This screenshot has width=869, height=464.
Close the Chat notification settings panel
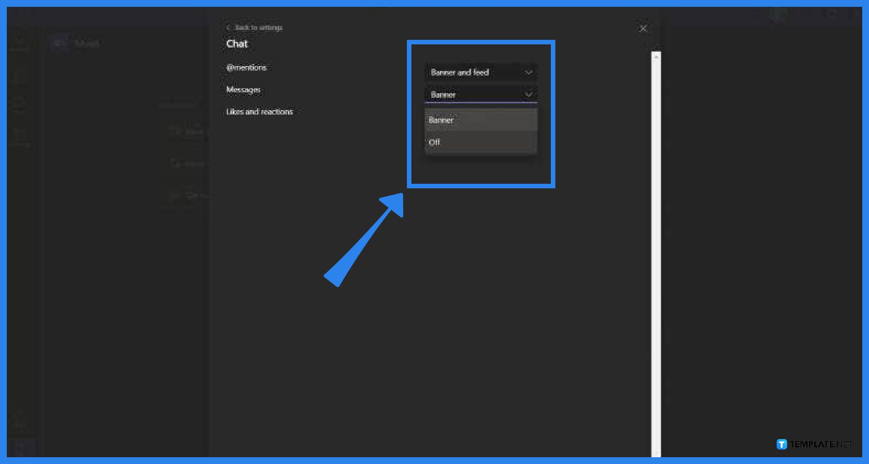click(x=643, y=28)
